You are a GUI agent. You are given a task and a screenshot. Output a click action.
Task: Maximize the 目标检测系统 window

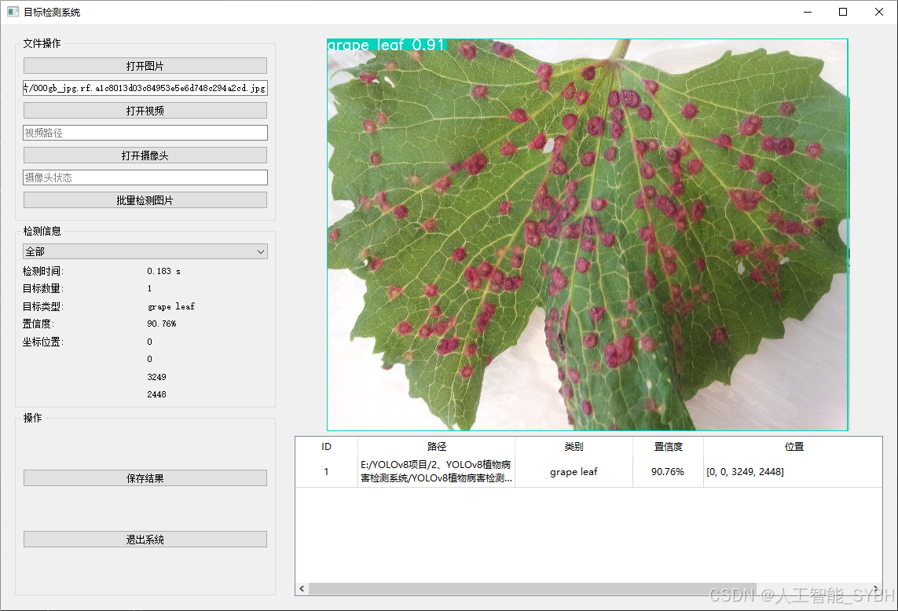tap(843, 12)
